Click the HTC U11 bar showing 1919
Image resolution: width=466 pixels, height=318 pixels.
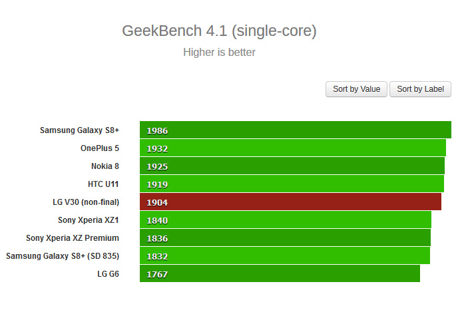tap(292, 184)
